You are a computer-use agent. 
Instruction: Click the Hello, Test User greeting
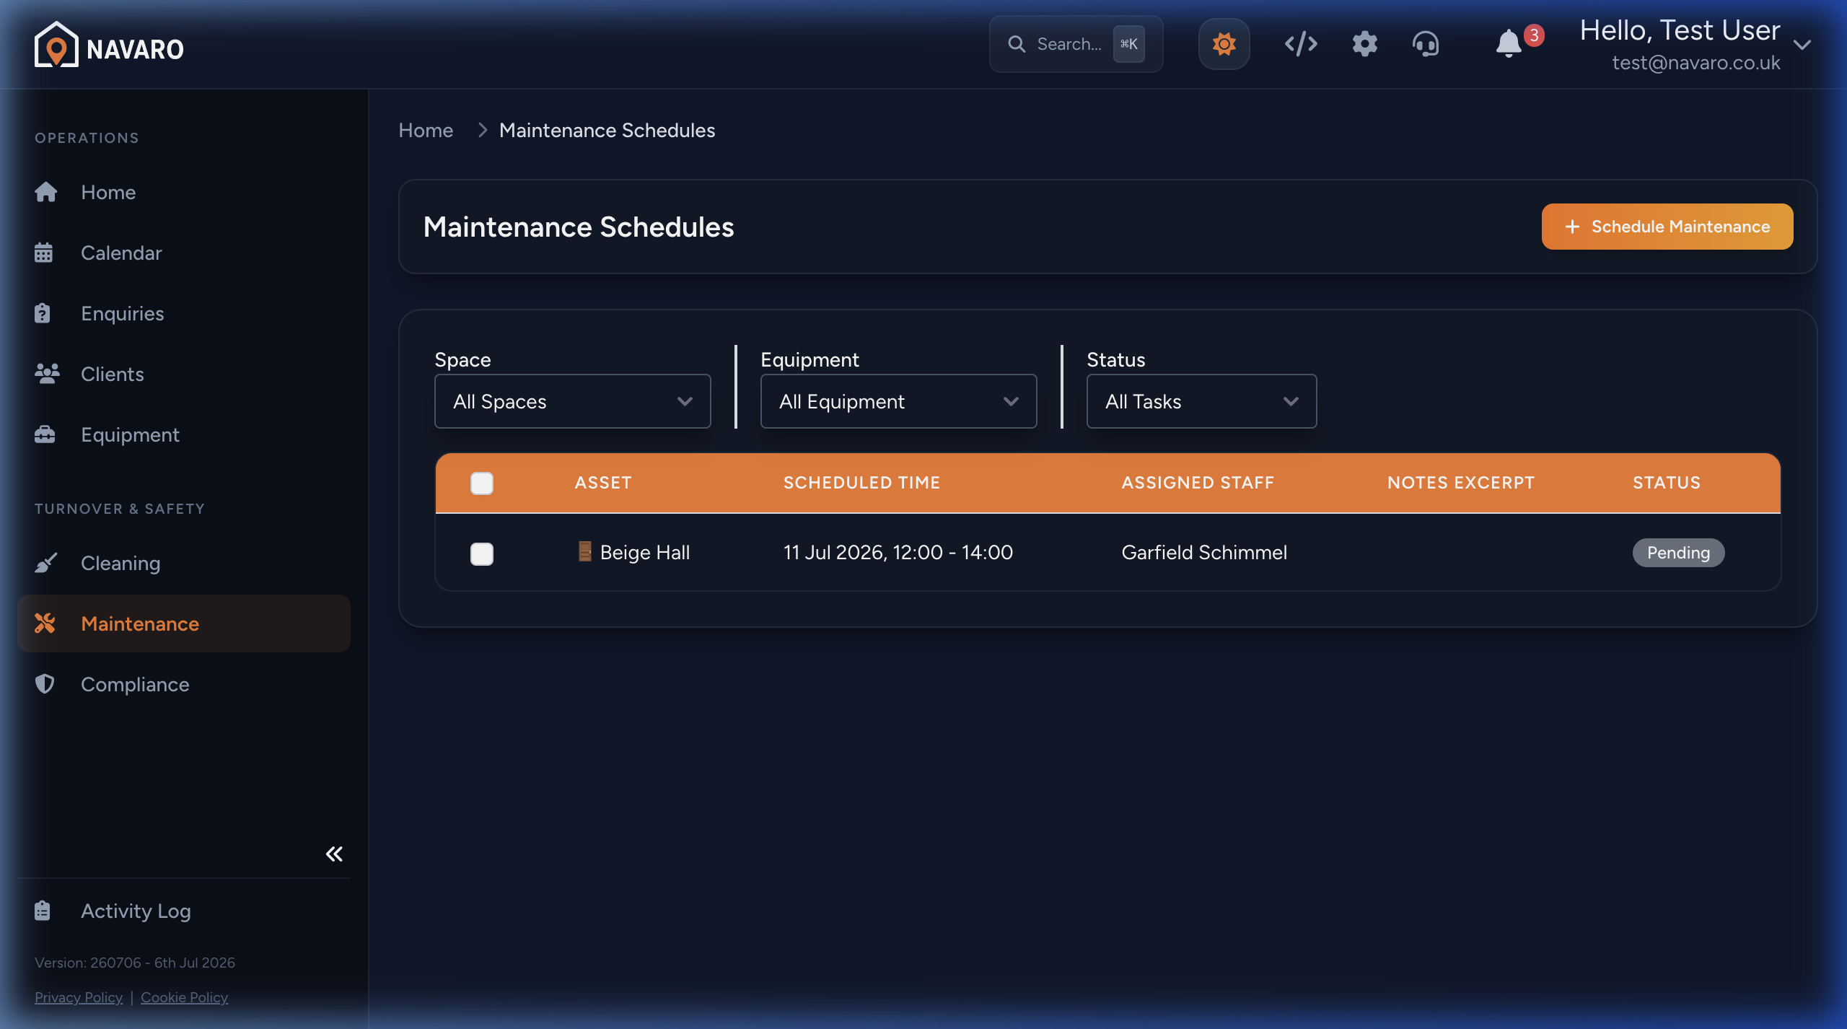pos(1680,30)
